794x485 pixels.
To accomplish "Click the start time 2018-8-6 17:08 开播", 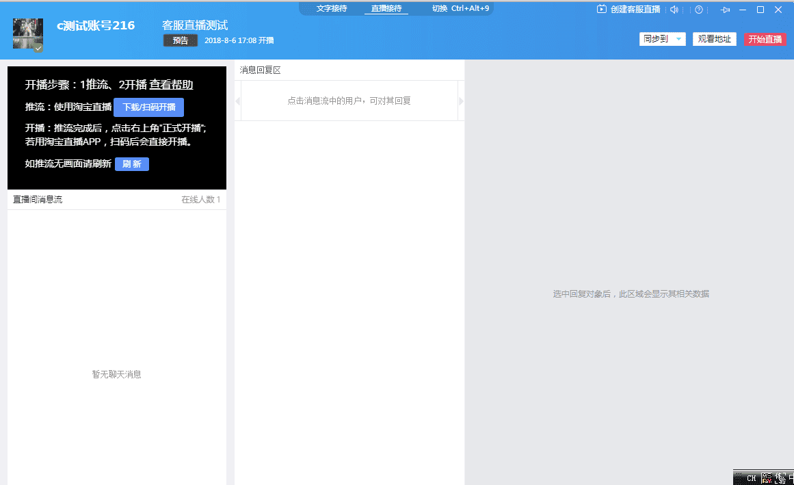I will tap(239, 40).
